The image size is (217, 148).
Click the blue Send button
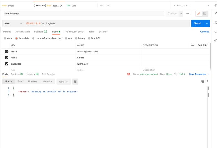(197, 23)
